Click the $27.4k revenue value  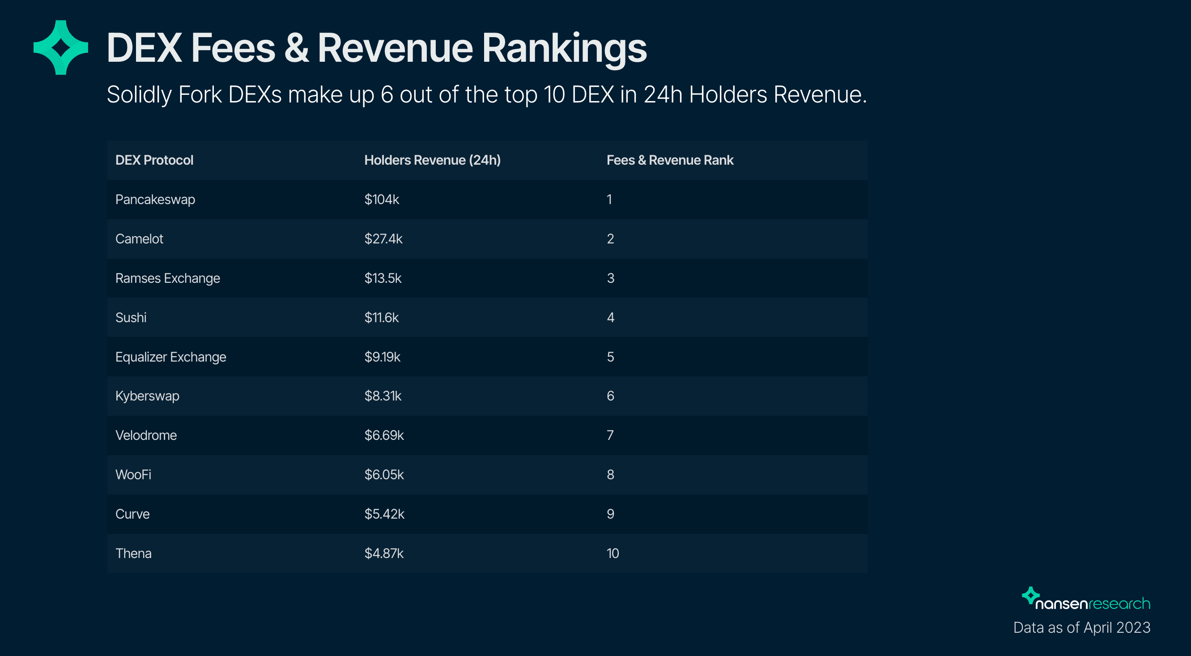(x=383, y=239)
